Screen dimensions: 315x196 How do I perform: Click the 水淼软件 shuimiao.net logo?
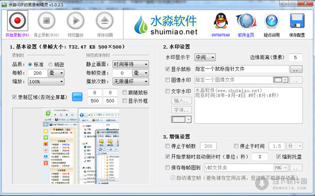(x=166, y=25)
